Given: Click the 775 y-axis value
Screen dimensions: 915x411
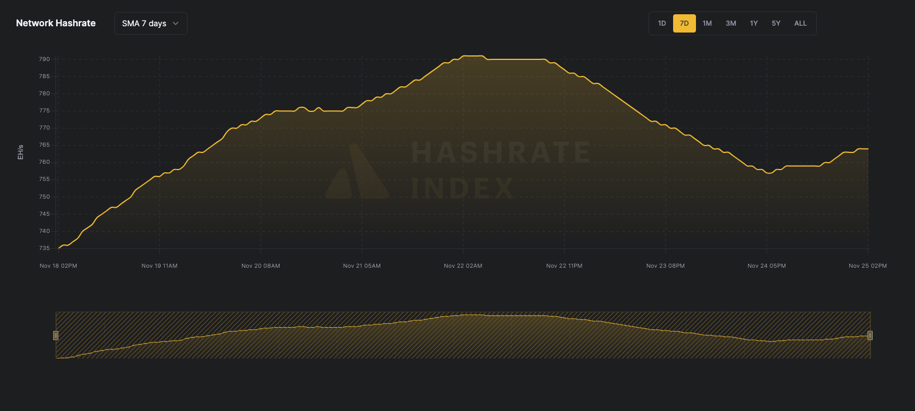Looking at the screenshot, I should click(x=45, y=111).
